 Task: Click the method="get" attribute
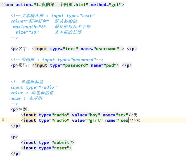point(106,5)
